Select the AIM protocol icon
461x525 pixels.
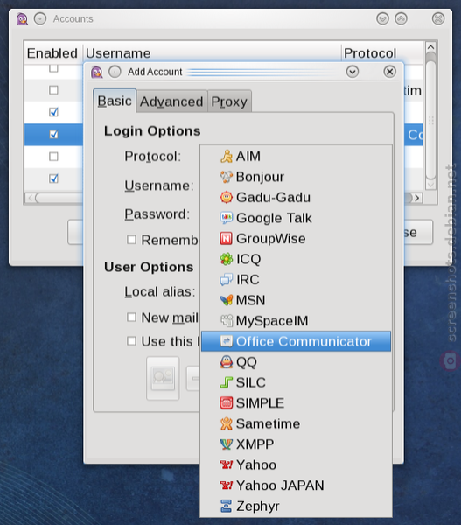coord(227,157)
